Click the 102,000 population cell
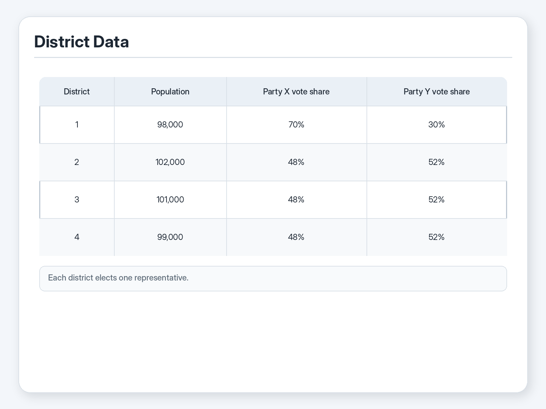The height and width of the screenshot is (409, 546). tap(170, 162)
